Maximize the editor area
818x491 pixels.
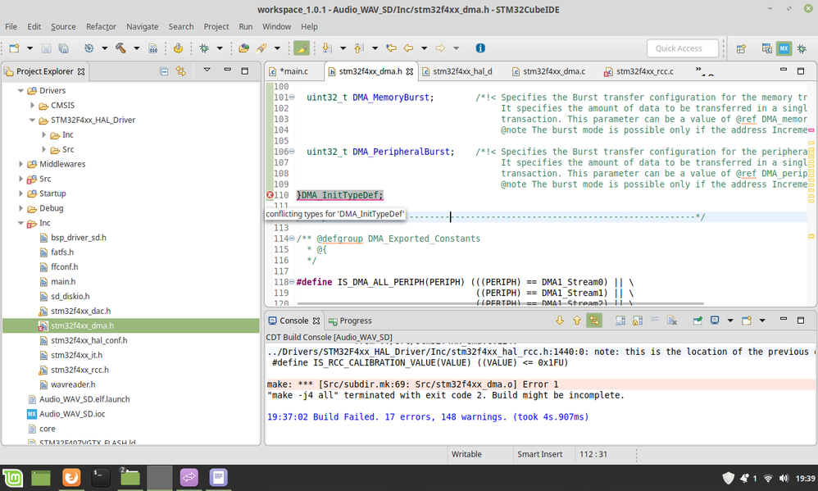(x=801, y=70)
